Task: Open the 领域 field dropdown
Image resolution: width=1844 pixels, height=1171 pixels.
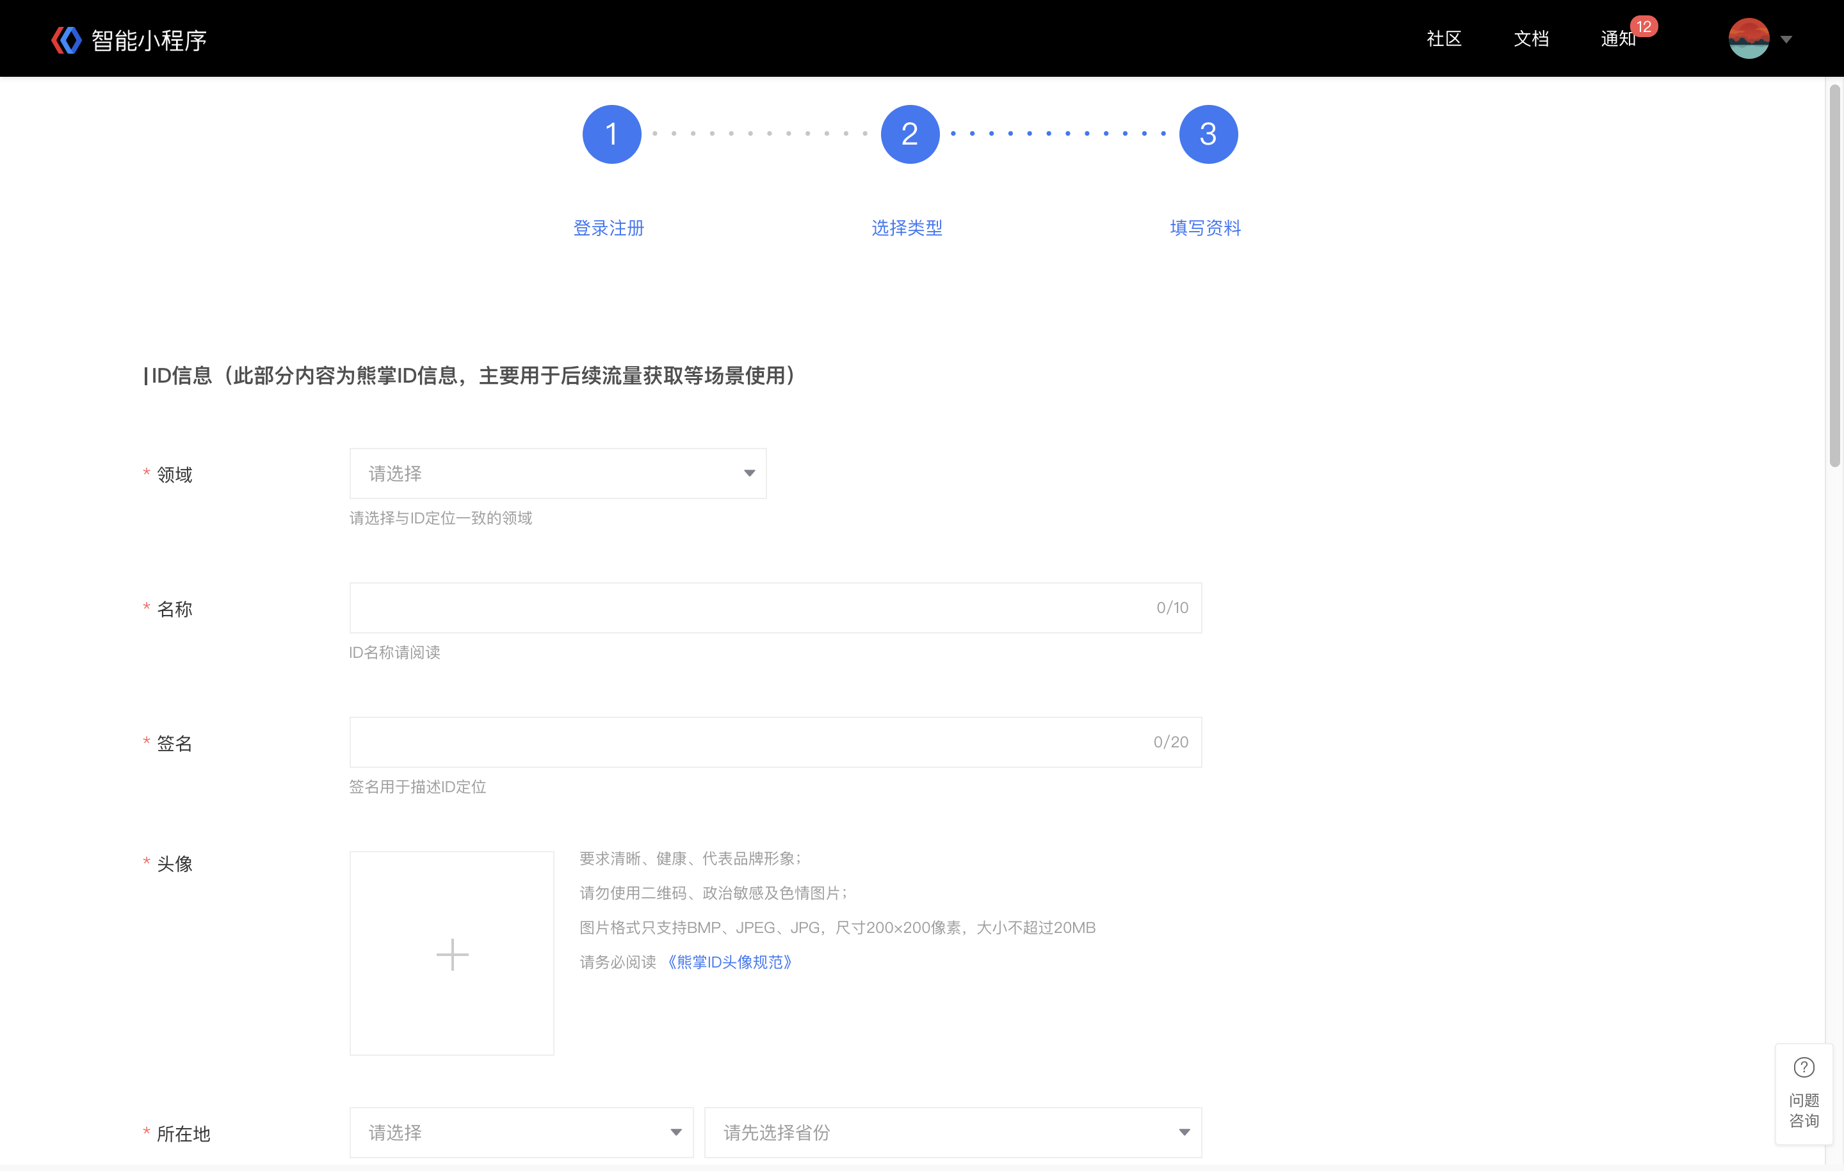Action: pos(557,473)
